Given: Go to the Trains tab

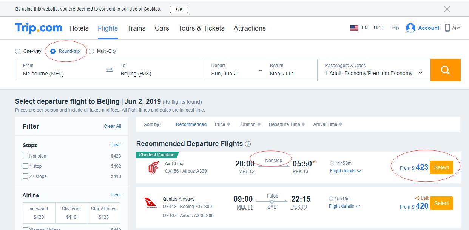Looking at the screenshot, I should (136, 28).
